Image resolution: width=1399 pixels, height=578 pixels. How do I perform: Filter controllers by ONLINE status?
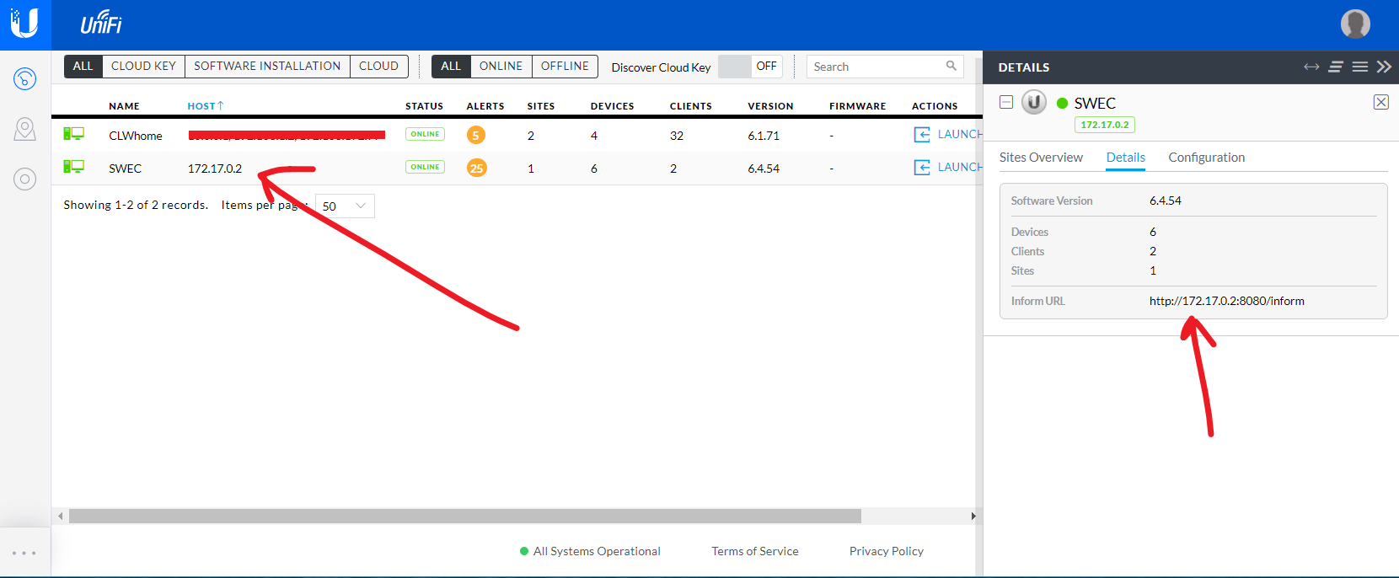coord(501,67)
